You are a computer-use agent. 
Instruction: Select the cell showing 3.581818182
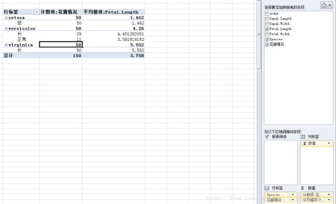(x=114, y=39)
